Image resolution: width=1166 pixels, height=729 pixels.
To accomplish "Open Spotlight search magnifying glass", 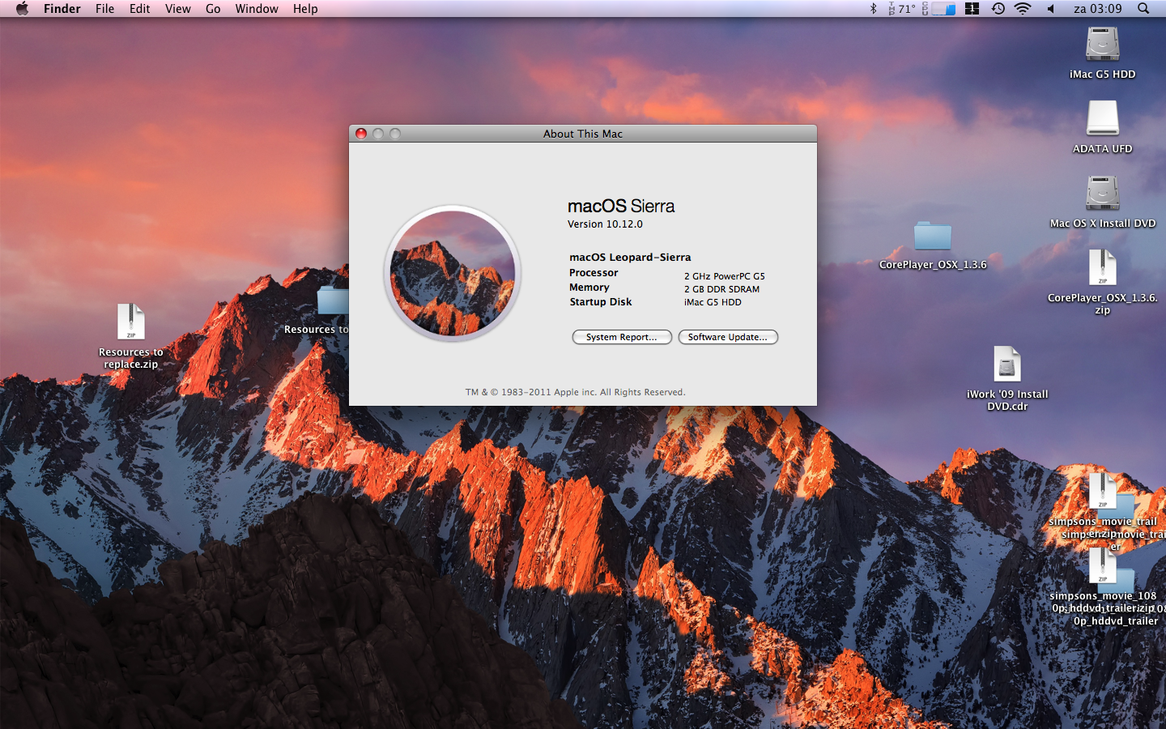I will (1143, 8).
